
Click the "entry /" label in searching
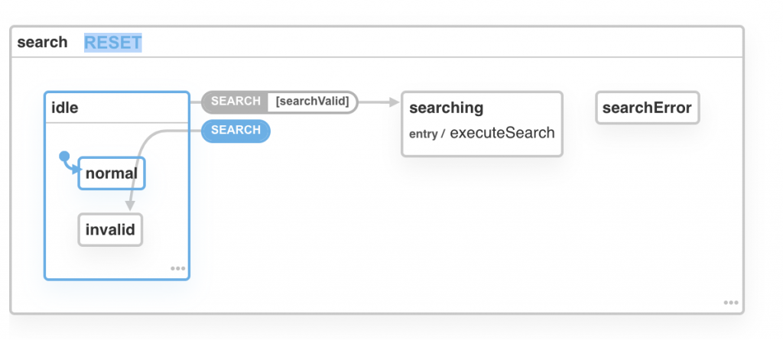tap(427, 134)
